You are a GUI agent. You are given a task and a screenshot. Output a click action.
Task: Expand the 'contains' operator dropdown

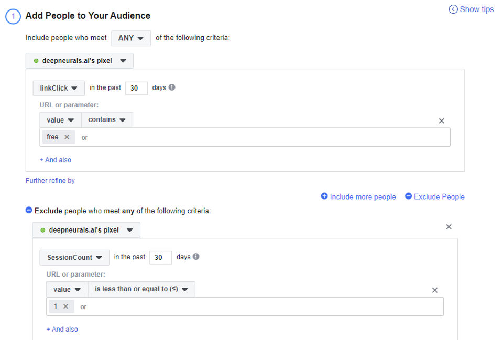107,120
